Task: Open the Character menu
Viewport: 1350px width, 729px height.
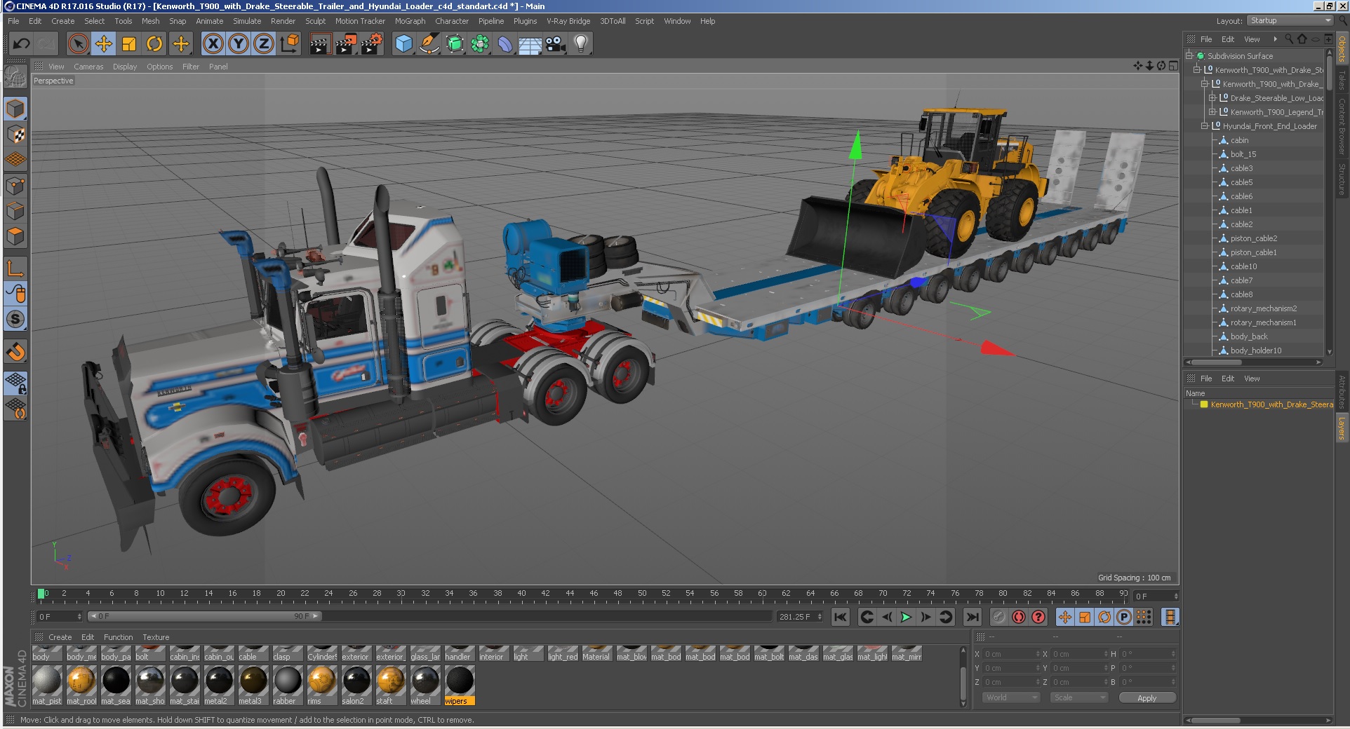Action: click(x=452, y=21)
